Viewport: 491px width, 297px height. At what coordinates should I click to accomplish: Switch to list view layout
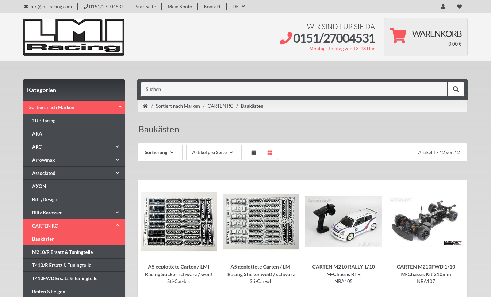(x=254, y=152)
